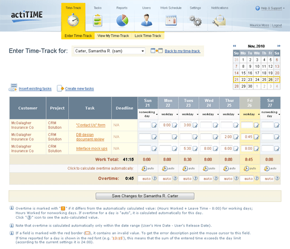Click overtime help icon for Thursday

(x=237, y=178)
